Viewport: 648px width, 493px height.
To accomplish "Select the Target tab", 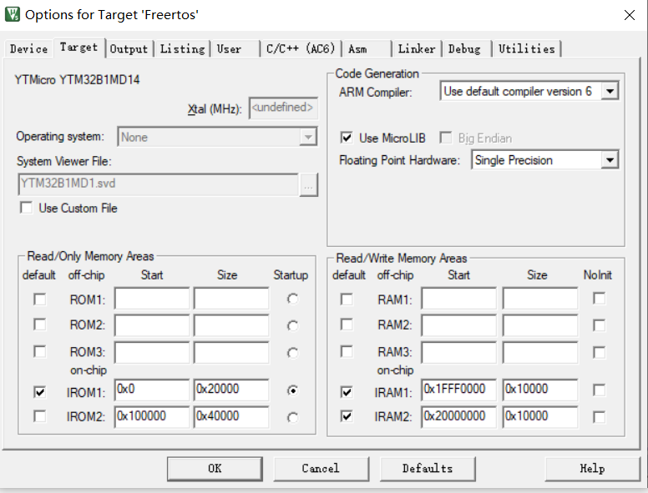I will point(79,47).
